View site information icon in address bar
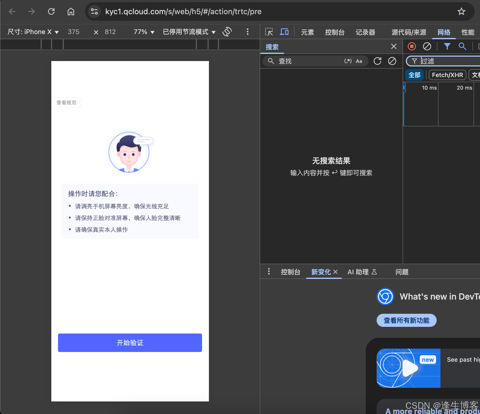This screenshot has width=480, height=414. (x=94, y=11)
